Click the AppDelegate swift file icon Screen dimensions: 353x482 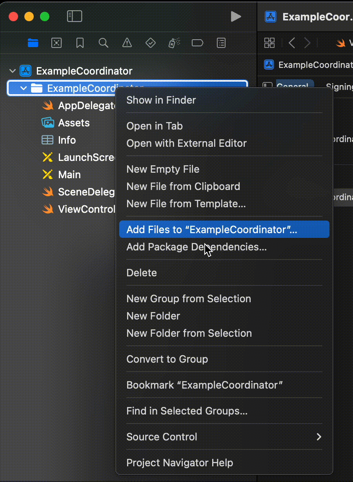(x=48, y=106)
